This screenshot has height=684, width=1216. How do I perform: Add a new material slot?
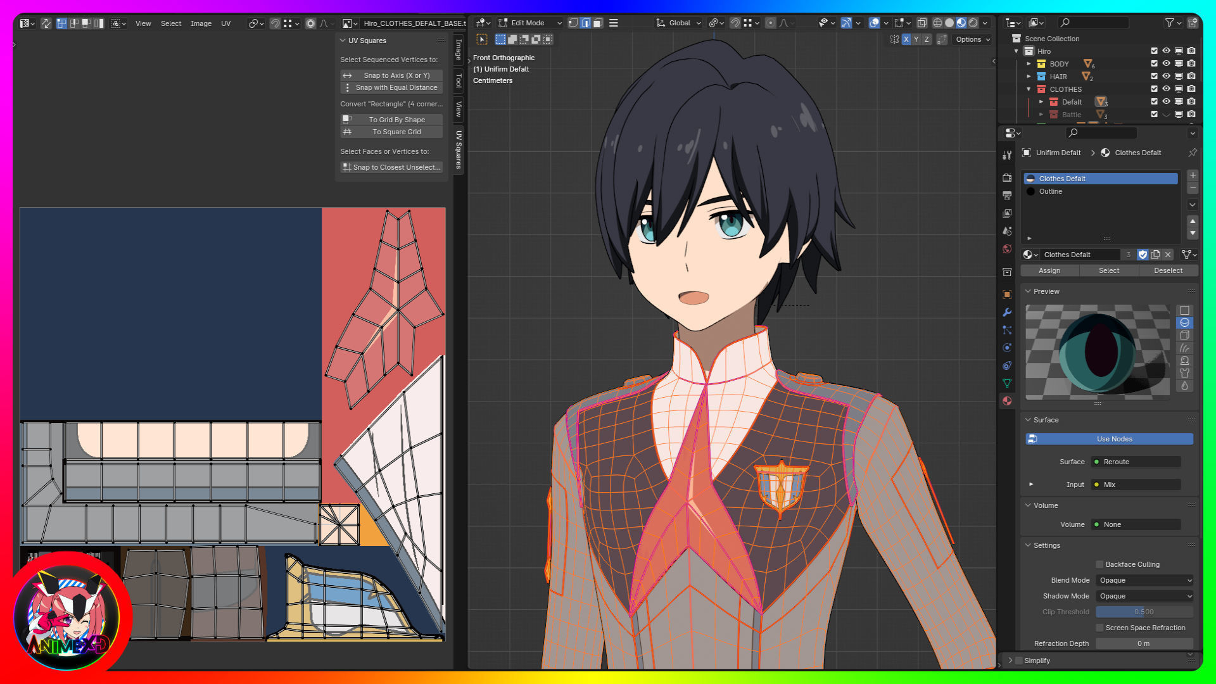tap(1193, 175)
